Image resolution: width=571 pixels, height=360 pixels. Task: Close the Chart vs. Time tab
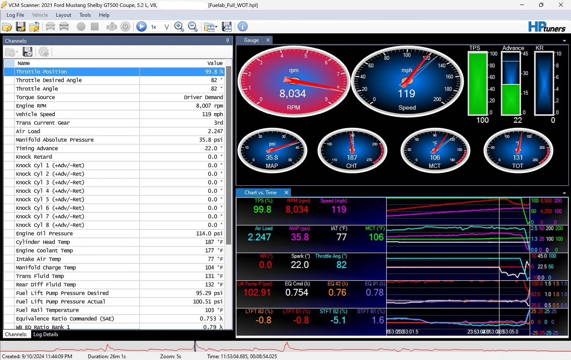coord(286,192)
